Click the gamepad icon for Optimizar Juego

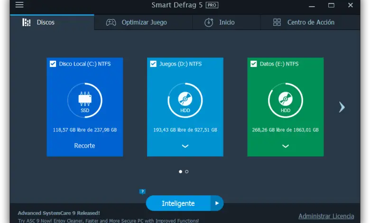pos(111,22)
